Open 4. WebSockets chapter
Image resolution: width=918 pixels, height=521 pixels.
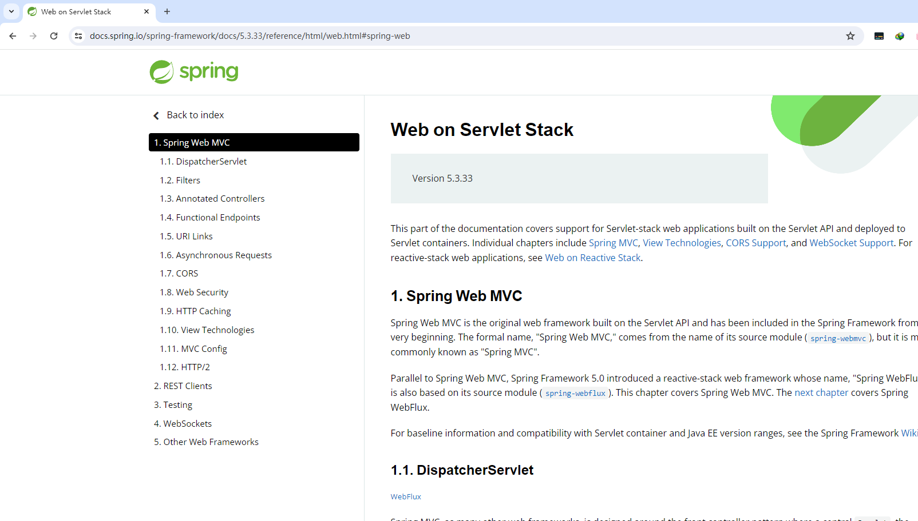[x=183, y=424]
